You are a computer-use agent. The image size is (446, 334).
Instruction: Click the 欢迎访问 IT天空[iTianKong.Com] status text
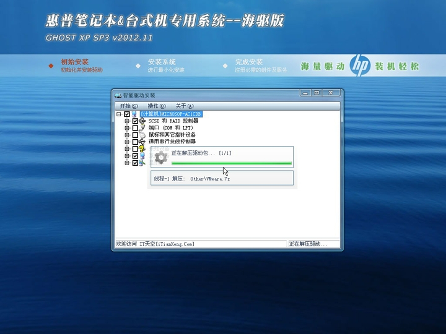point(155,244)
